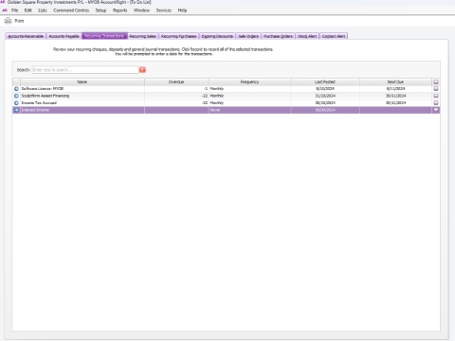Switch to Recurring Purchases tab
This screenshot has width=455, height=341.
(x=179, y=36)
